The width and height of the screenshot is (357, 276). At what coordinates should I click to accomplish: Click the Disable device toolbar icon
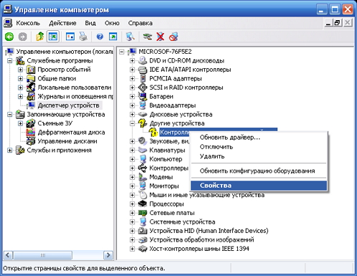pyautogui.click(x=173, y=37)
